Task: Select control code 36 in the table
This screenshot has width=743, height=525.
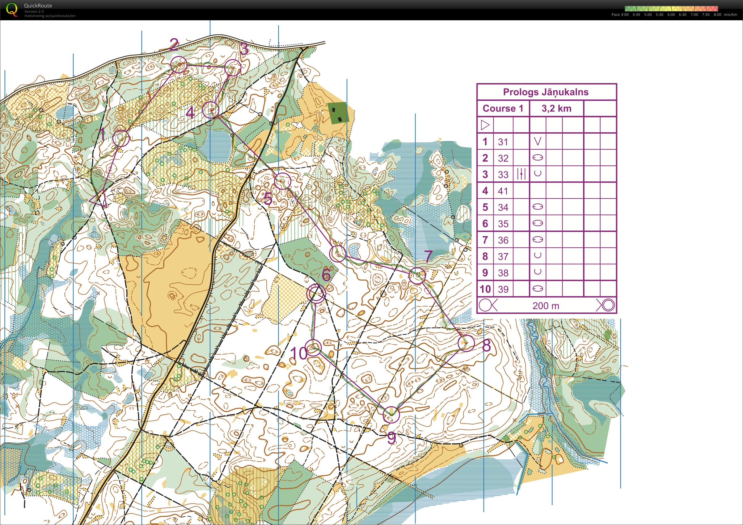Action: tap(503, 240)
